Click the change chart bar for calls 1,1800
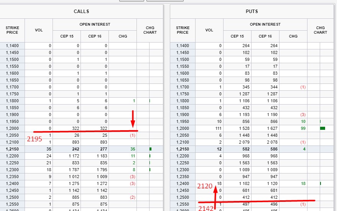Image resolution: width=337 pixels, height=211 pixels. 150,101
